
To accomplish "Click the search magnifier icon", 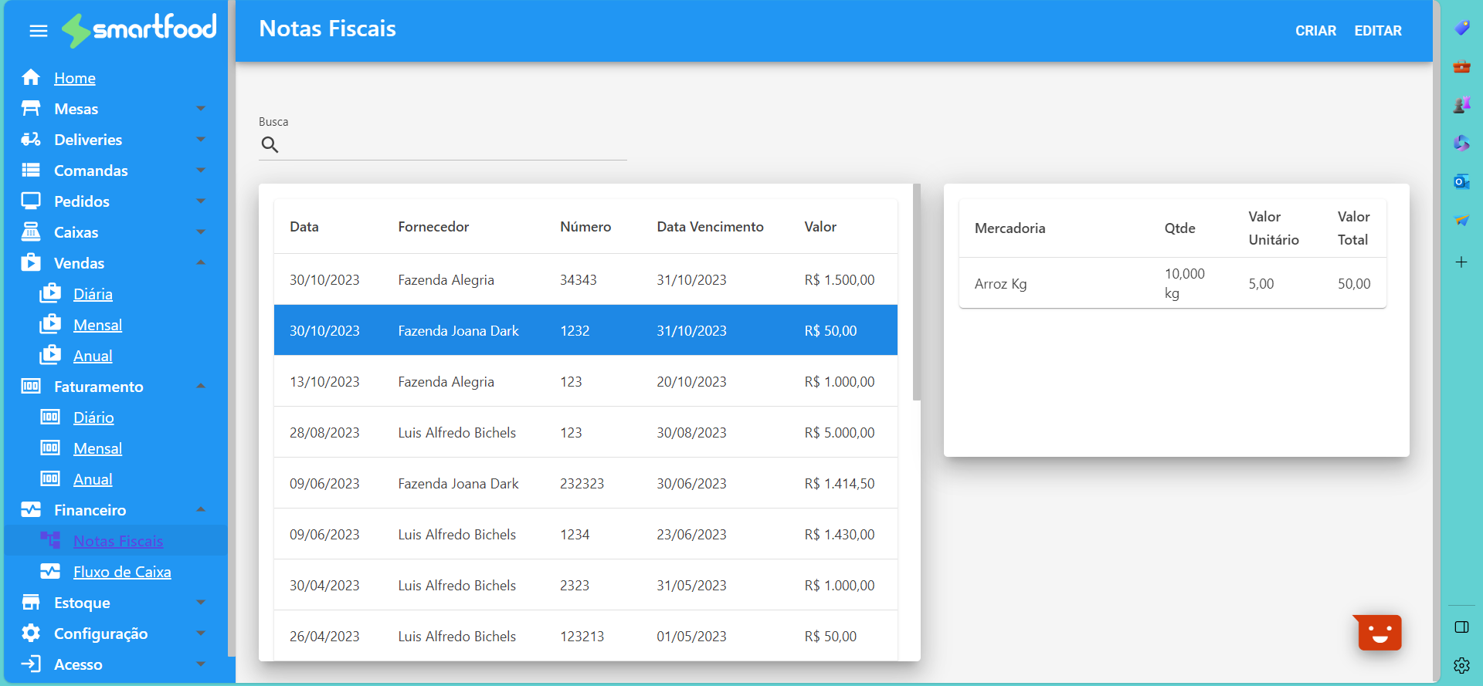I will [x=270, y=144].
